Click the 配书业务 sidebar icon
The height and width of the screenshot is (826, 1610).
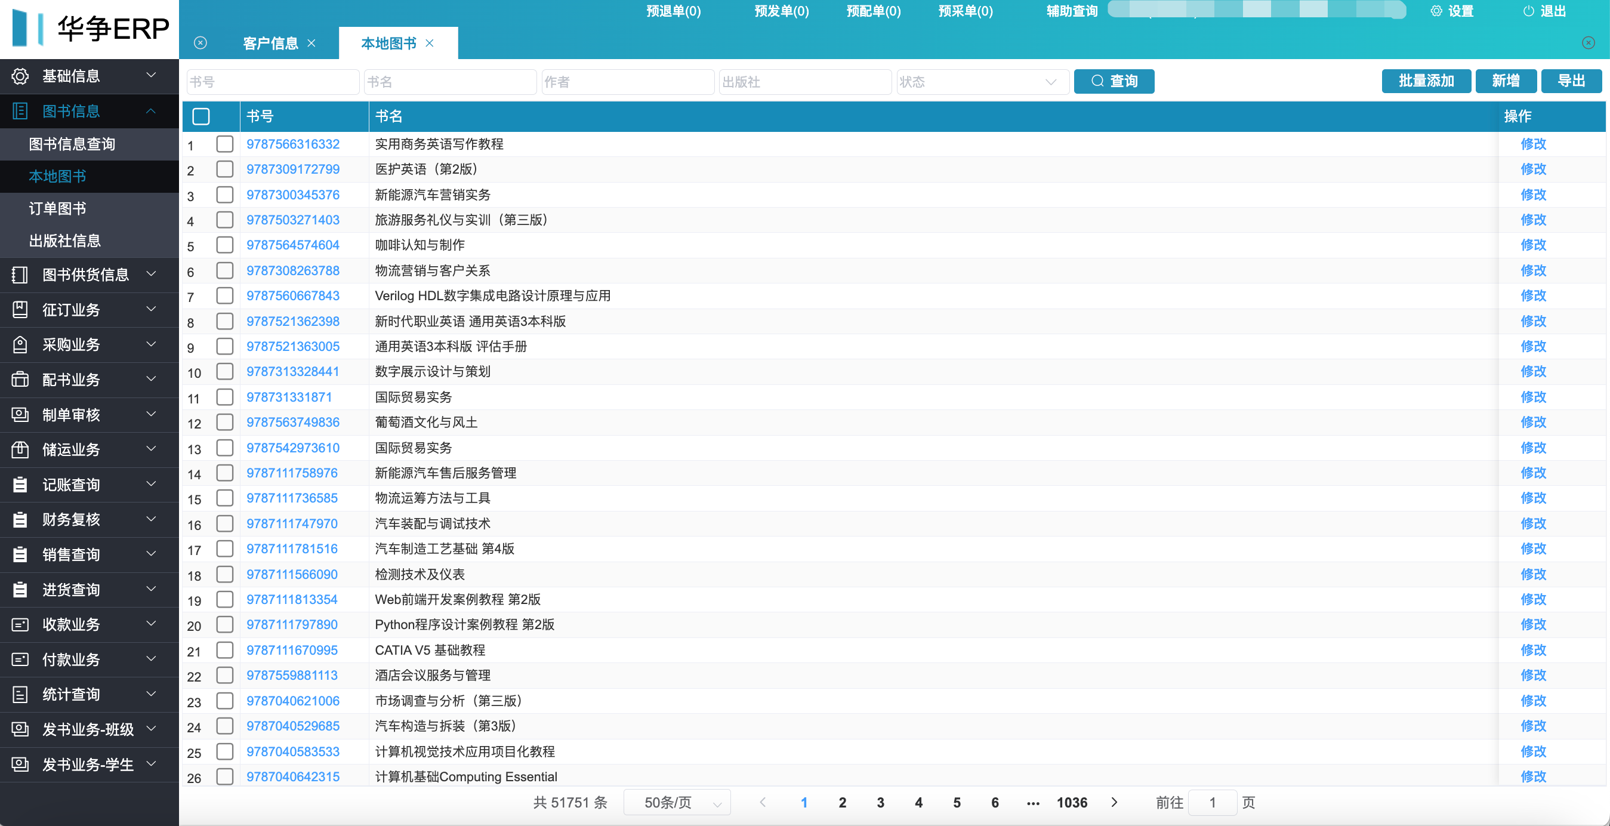coord(20,380)
